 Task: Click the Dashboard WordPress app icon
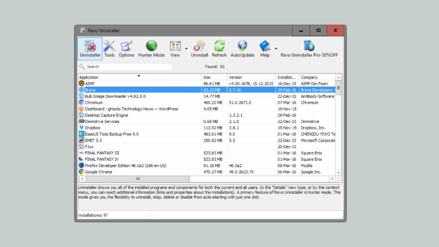(x=81, y=108)
